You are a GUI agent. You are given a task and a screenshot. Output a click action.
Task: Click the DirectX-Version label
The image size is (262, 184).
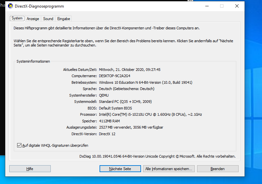click(84, 134)
